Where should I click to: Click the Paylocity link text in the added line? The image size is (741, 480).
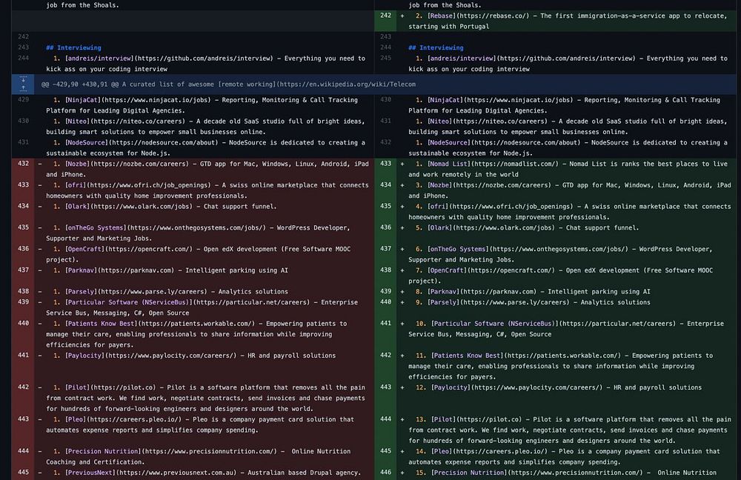tap(450, 387)
